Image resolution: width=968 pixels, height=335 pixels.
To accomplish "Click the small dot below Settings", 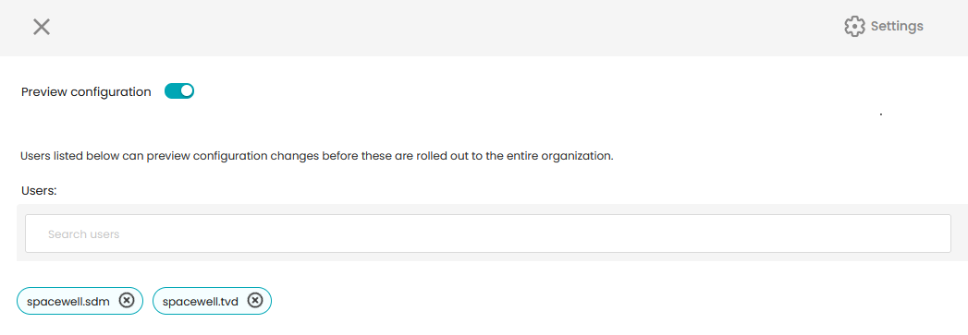I will tap(880, 114).
